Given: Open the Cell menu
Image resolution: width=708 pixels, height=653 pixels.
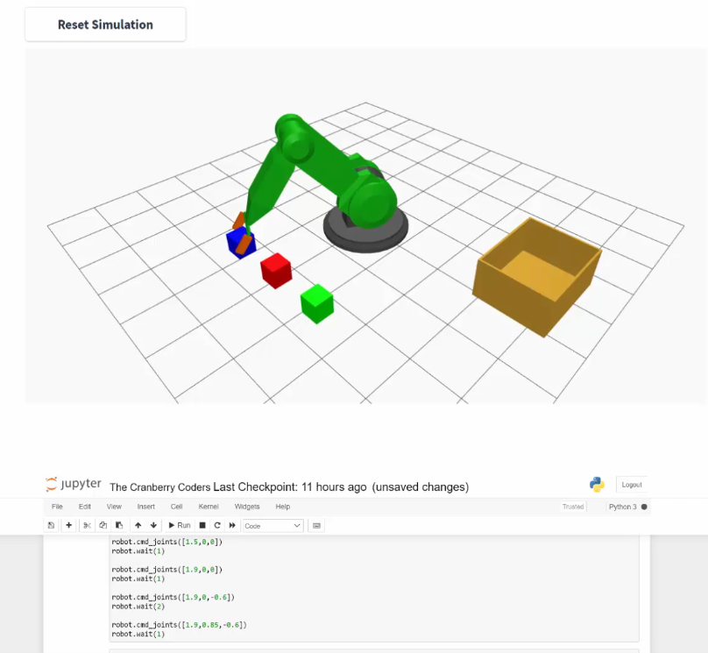Looking at the screenshot, I should click(x=176, y=507).
